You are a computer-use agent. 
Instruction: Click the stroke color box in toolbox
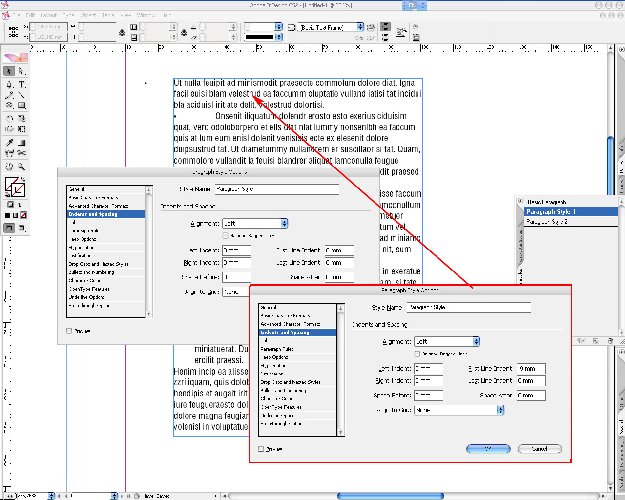coord(19,190)
